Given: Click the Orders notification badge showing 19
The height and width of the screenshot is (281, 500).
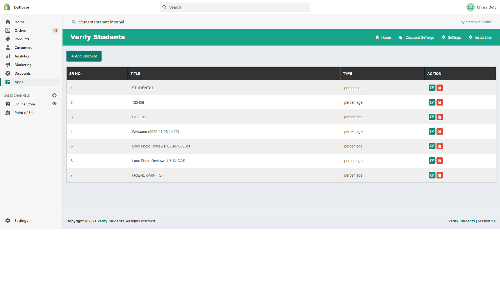Looking at the screenshot, I should coord(55,30).
